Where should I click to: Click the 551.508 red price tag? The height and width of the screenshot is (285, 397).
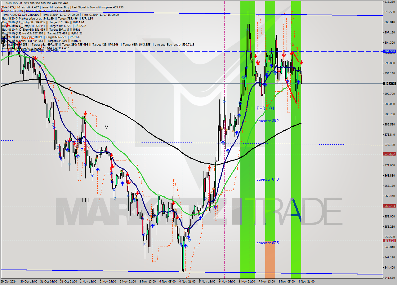click(x=390, y=241)
